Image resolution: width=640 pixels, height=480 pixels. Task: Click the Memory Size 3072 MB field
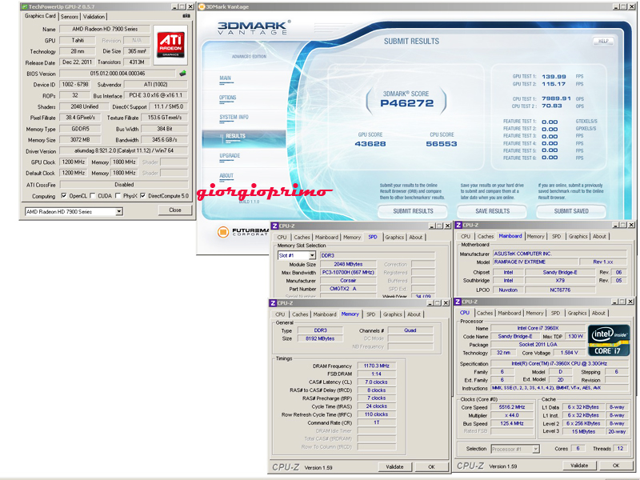pos(79,140)
